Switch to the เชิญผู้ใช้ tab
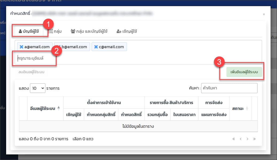277x160 pixels. pos(127,31)
